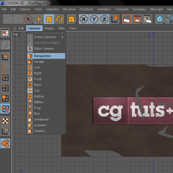Select the Object Axis tool

click(5, 67)
